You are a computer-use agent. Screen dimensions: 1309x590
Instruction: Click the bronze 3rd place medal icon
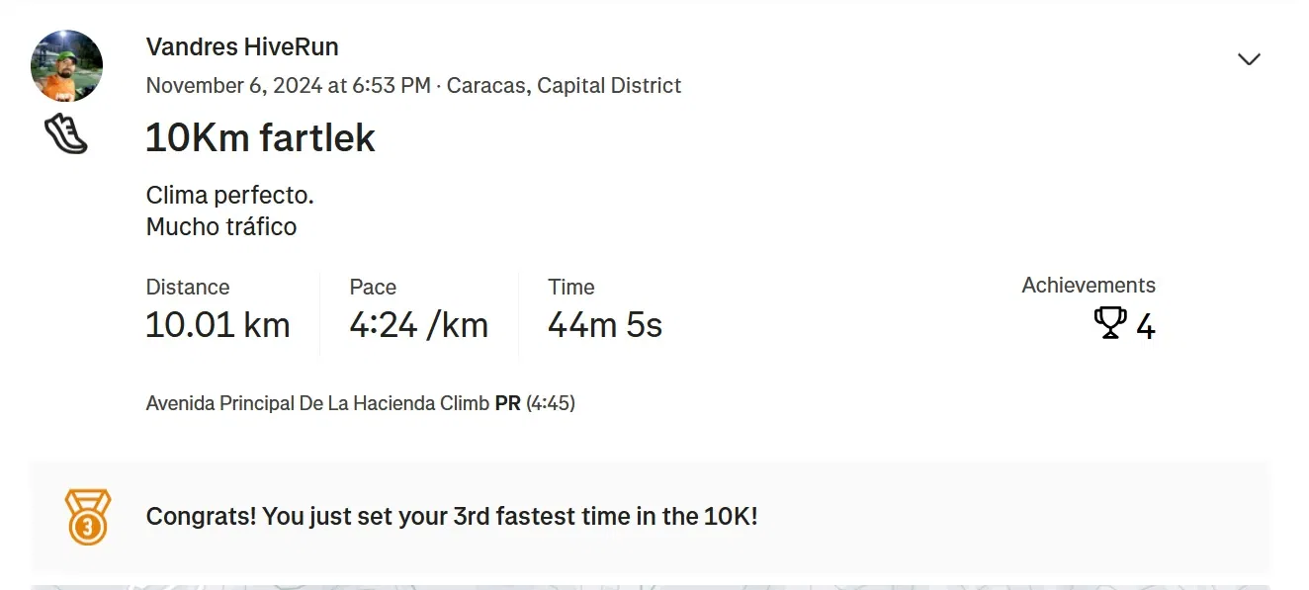[88, 517]
